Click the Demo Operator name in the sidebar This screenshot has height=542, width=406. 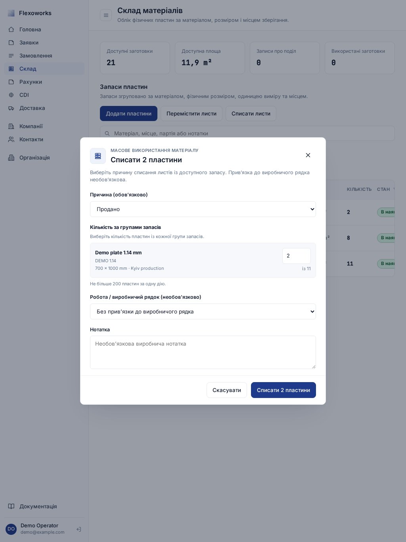(x=39, y=525)
